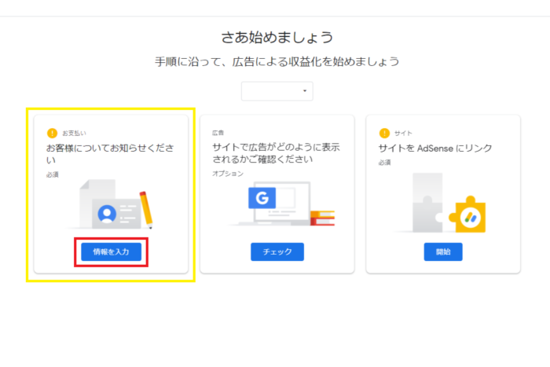This screenshot has width=550, height=367.
Task: Click the 必須 label under お客様について
Action: [53, 174]
